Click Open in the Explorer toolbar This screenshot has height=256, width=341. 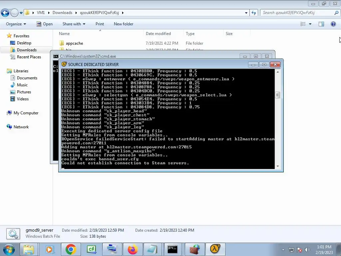tap(45, 24)
